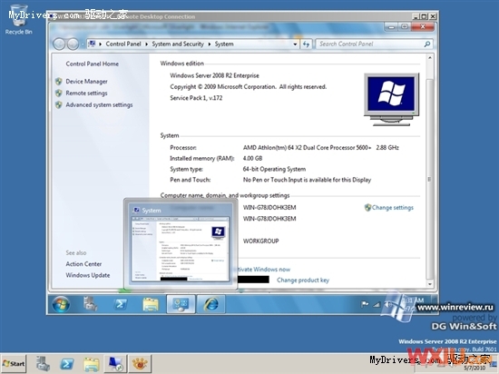The height and width of the screenshot is (374, 499).
Task: Select the Control Panel breadcrumb
Action: 123,44
